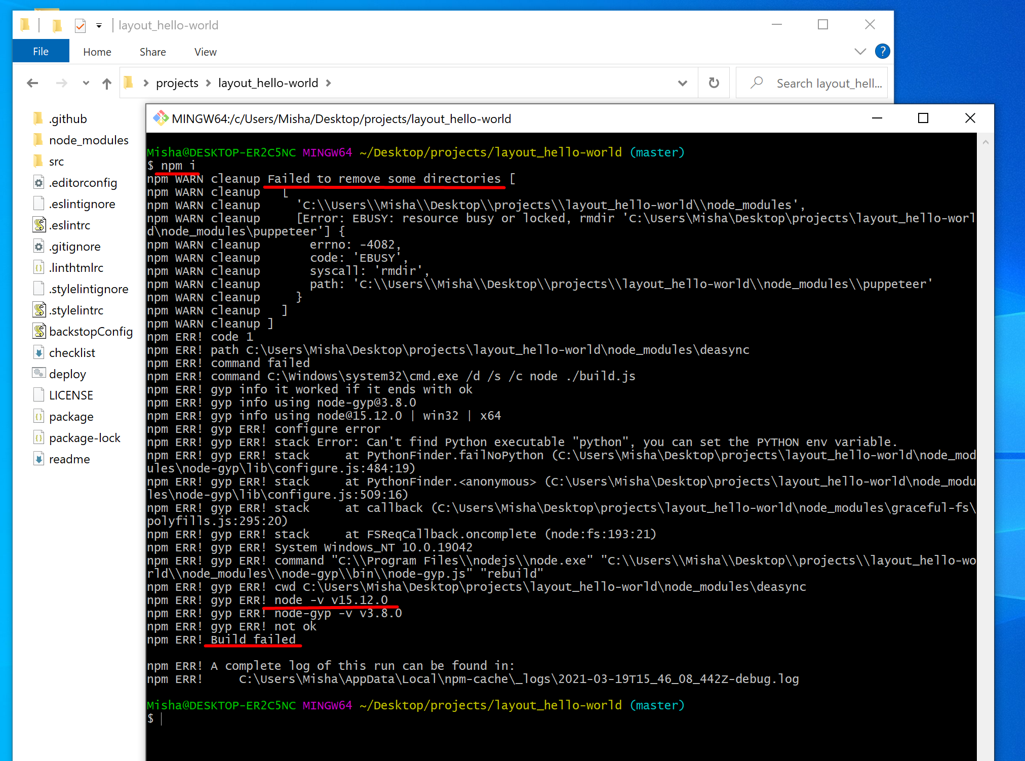
Task: Click 'node -v v15.12.0' line
Action: point(331,600)
